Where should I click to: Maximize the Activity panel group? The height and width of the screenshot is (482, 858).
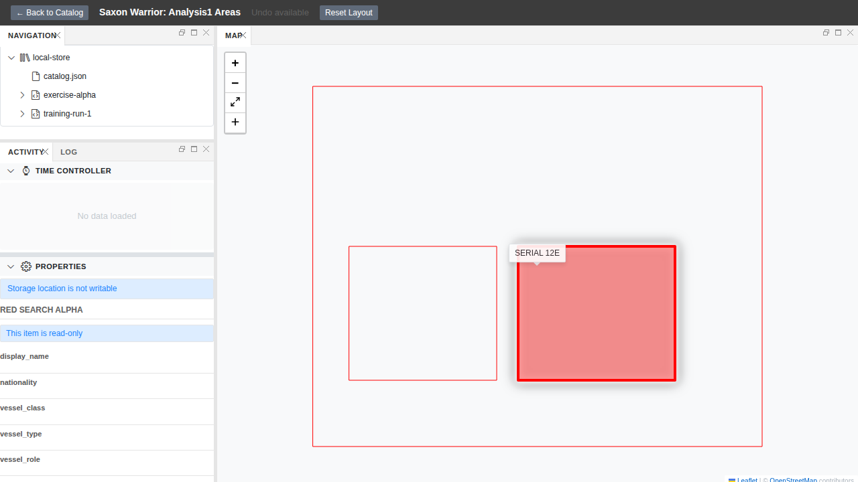pyautogui.click(x=194, y=149)
